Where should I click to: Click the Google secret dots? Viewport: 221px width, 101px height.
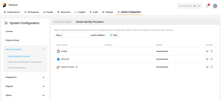[162, 51]
